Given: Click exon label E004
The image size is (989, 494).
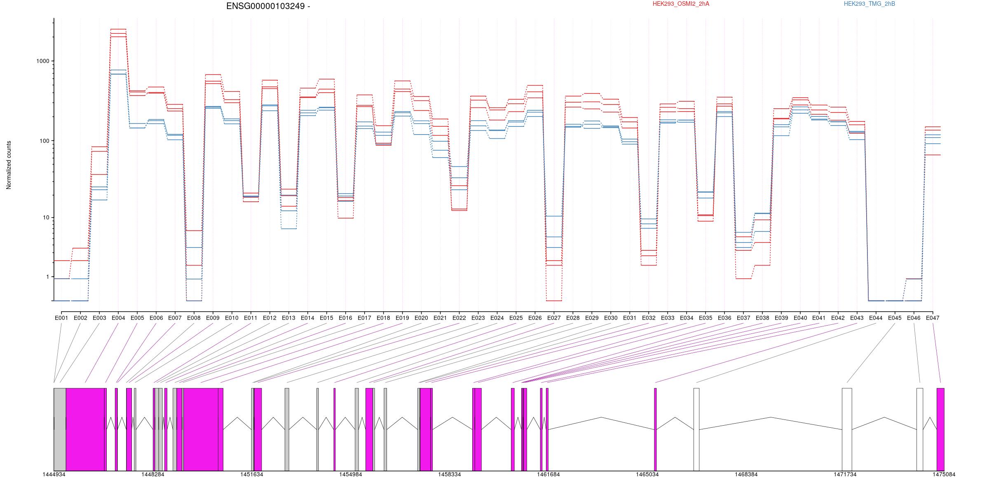Looking at the screenshot, I should [118, 318].
